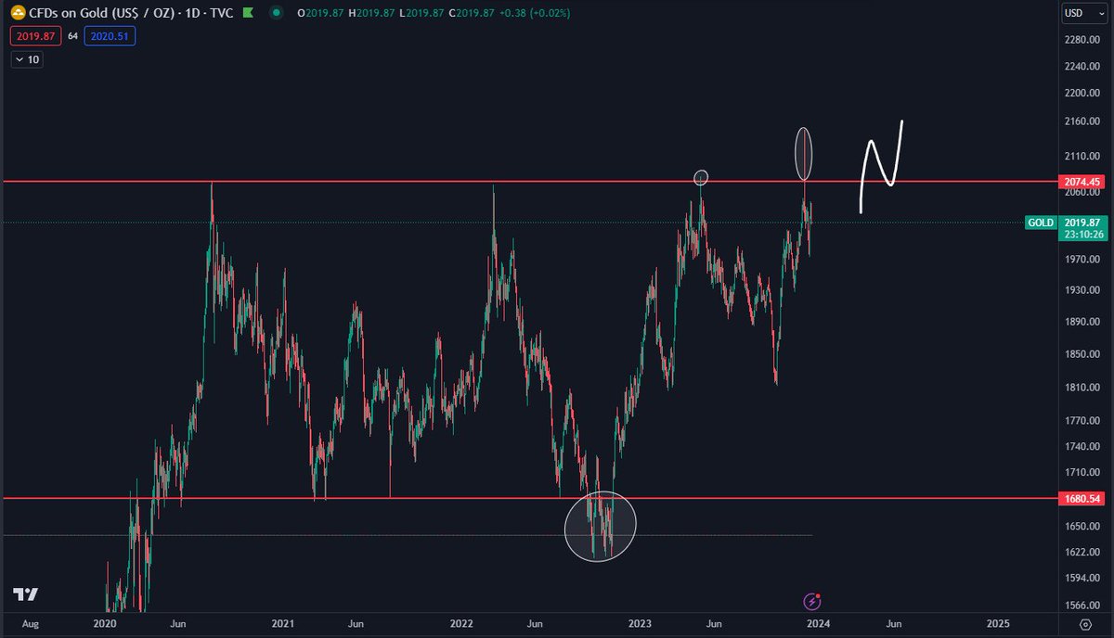
Task: Click price axis label 1850.00
Action: (x=1082, y=354)
